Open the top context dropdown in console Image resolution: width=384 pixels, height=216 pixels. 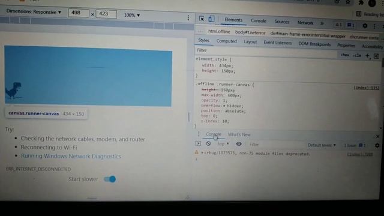point(223,144)
